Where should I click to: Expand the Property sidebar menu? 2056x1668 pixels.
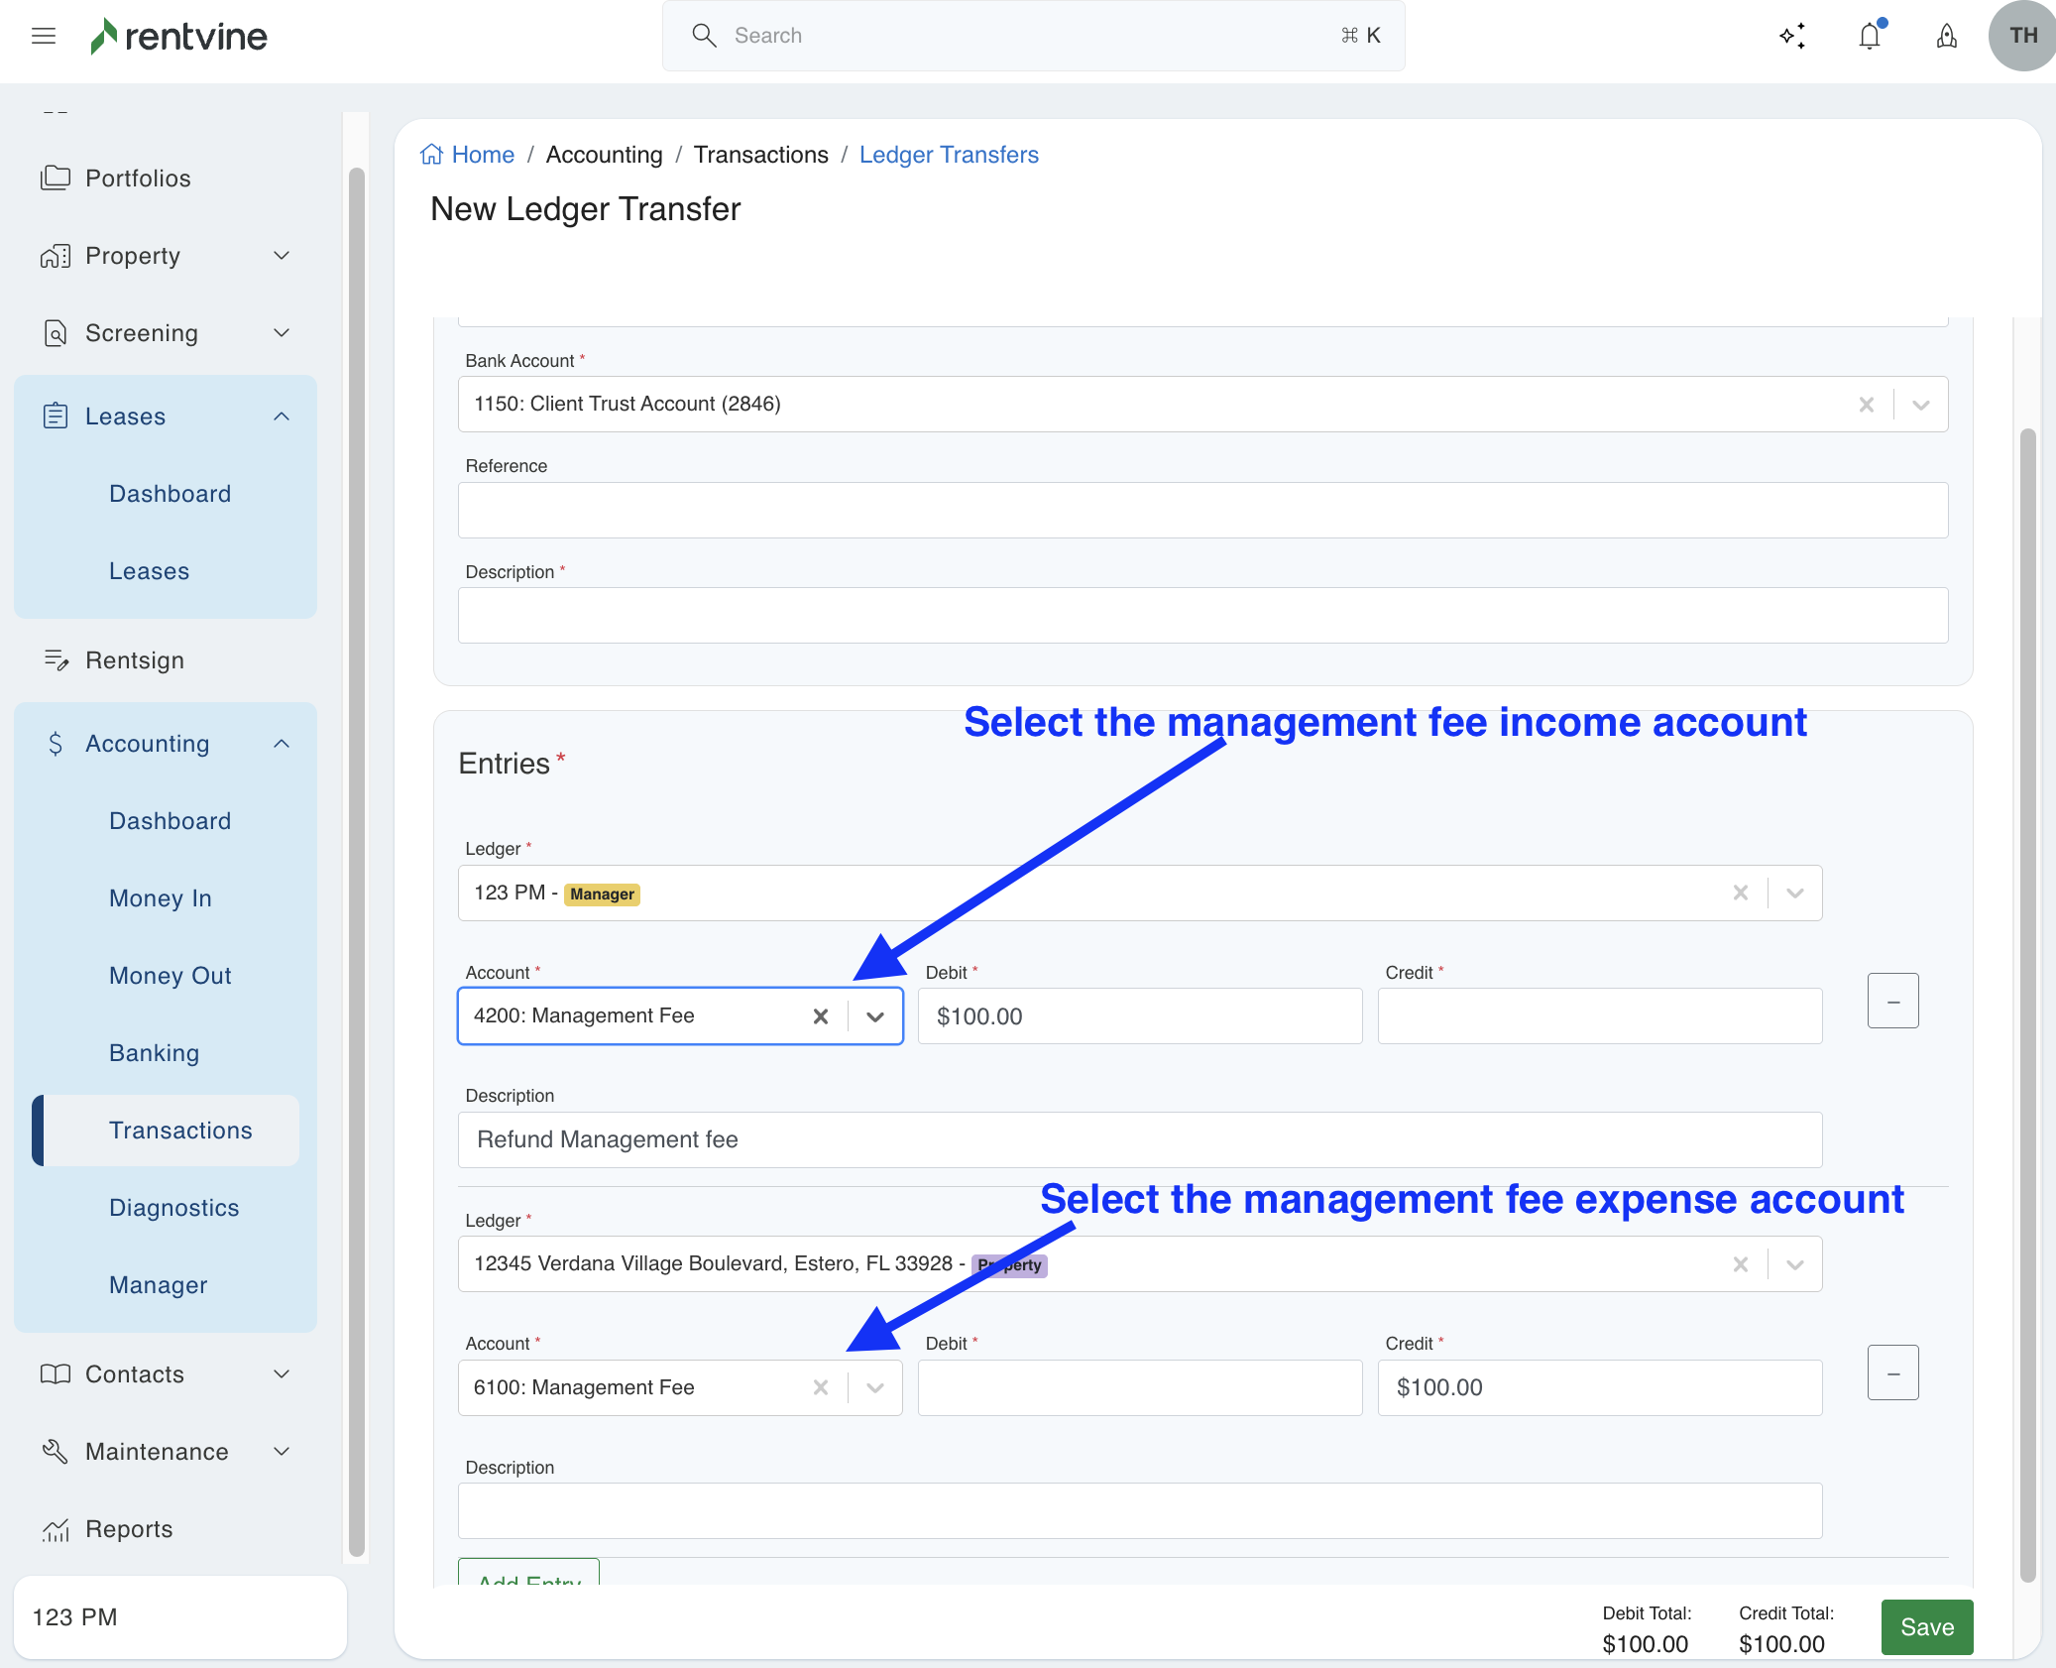(282, 256)
